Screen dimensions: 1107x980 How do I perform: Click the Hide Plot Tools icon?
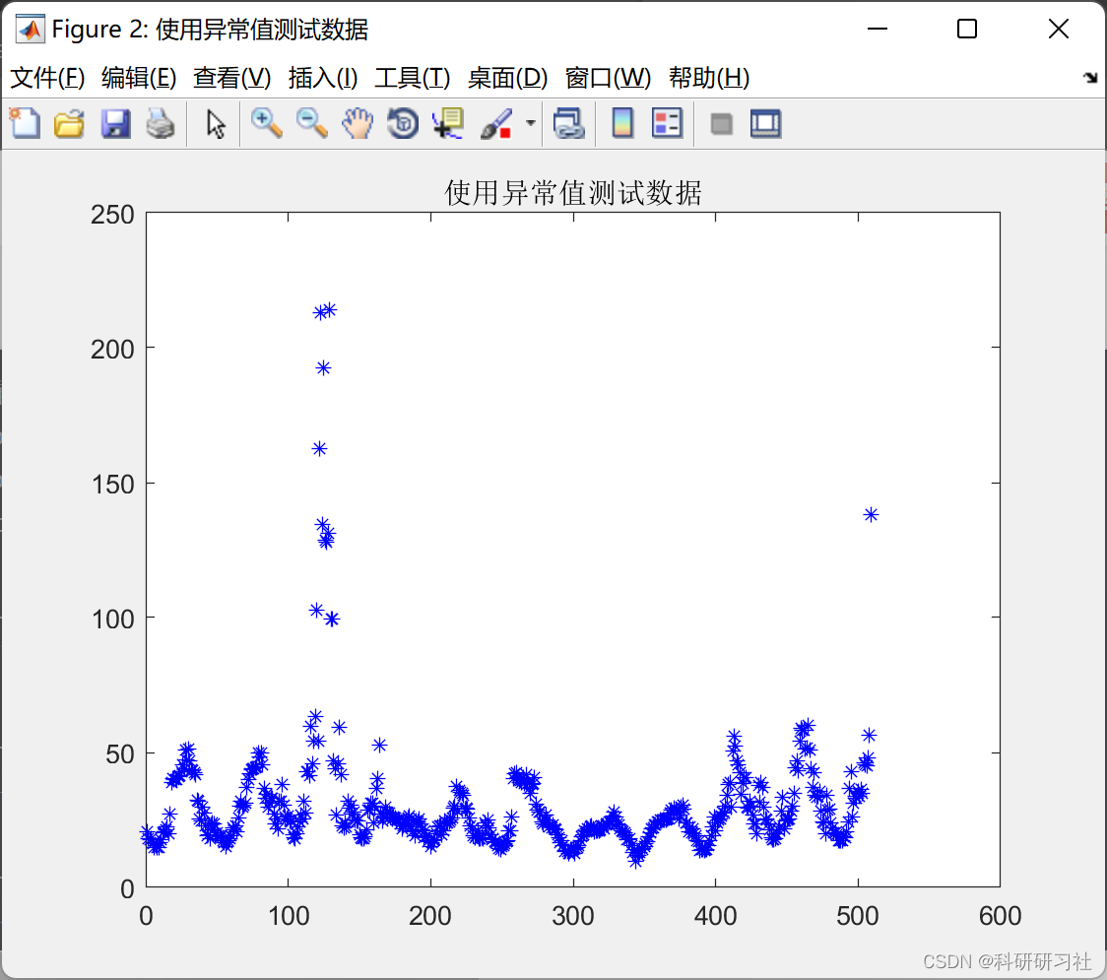tap(721, 125)
